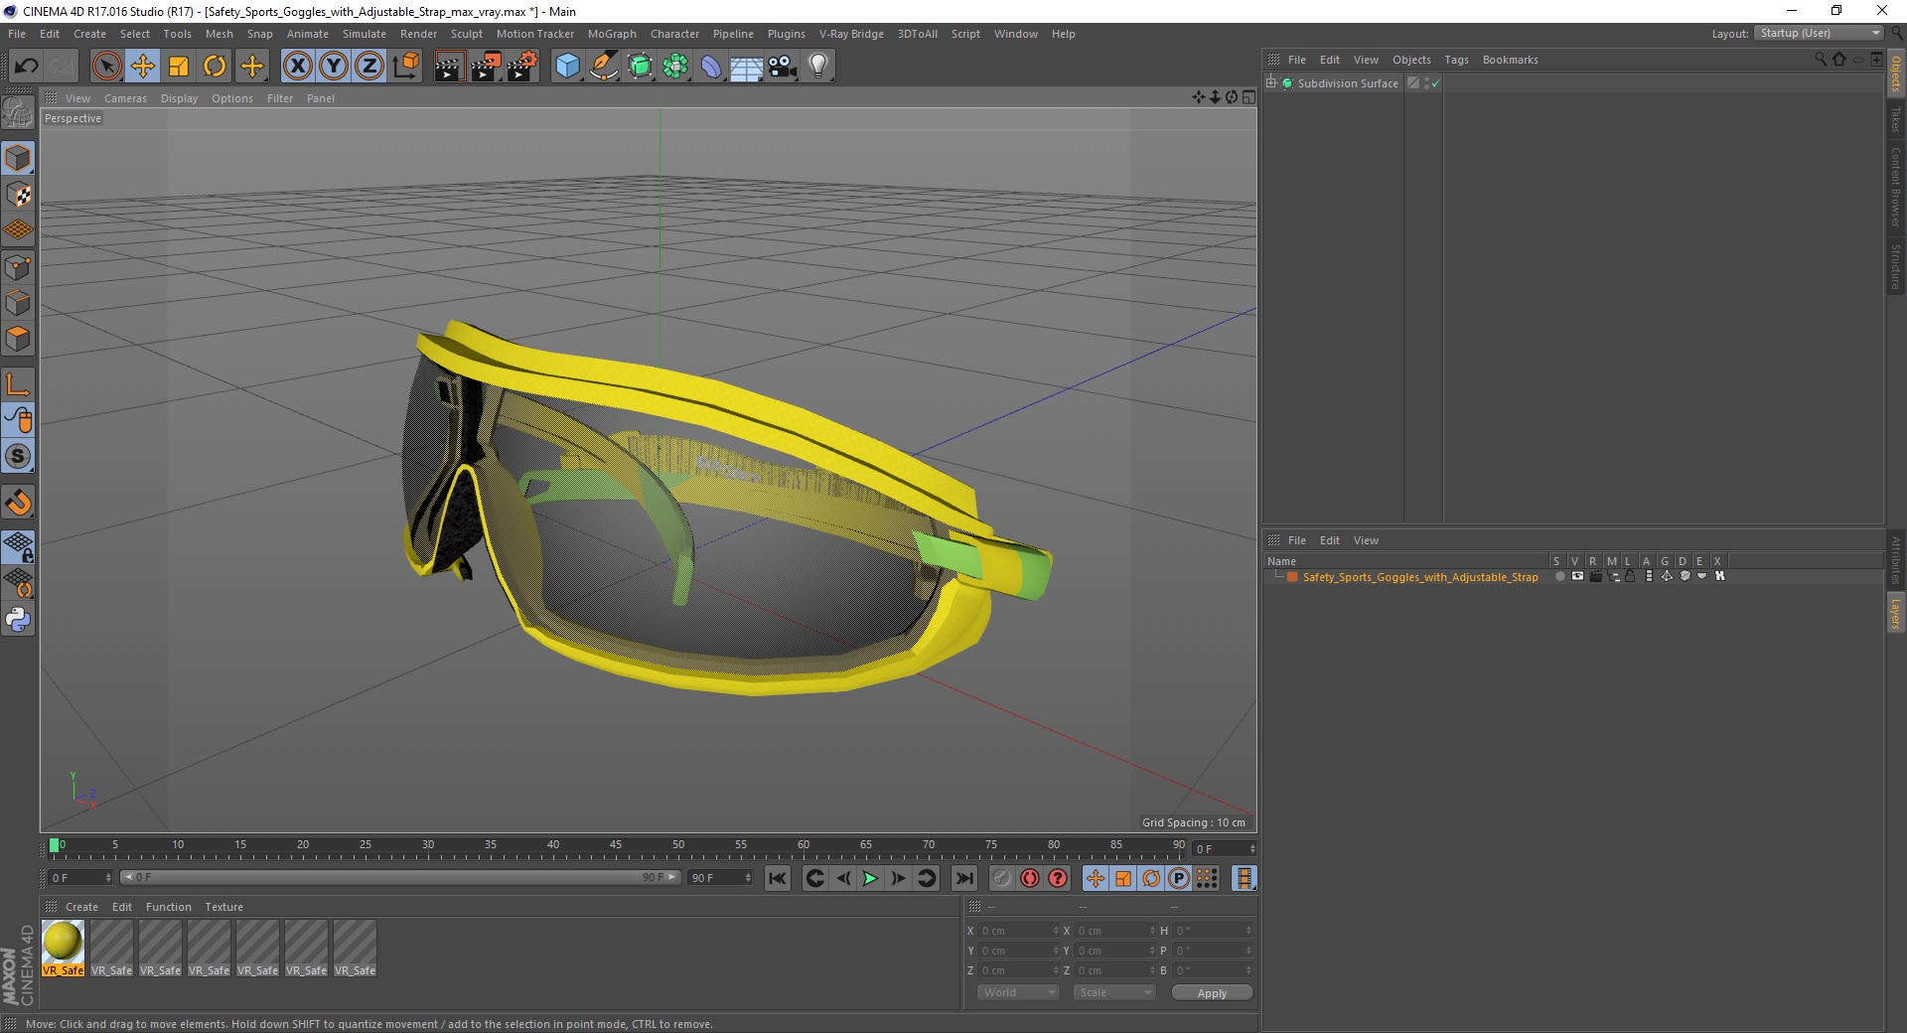Click Render View clapperboard icon
This screenshot has width=1907, height=1033.
point(449,67)
